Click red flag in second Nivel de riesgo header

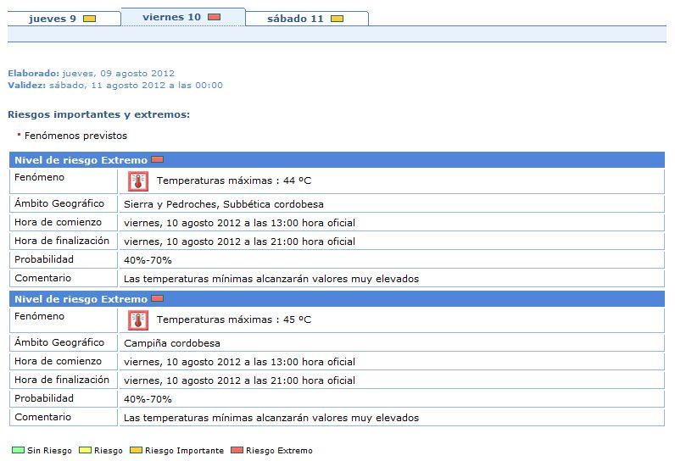click(157, 298)
